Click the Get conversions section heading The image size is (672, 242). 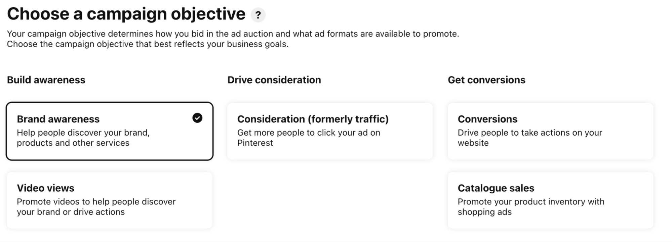[486, 80]
